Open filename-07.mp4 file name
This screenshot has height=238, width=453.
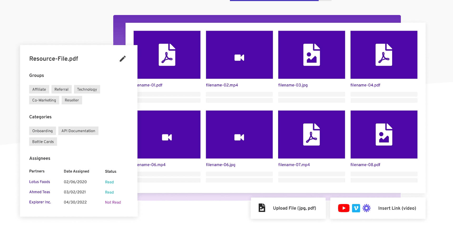(294, 165)
